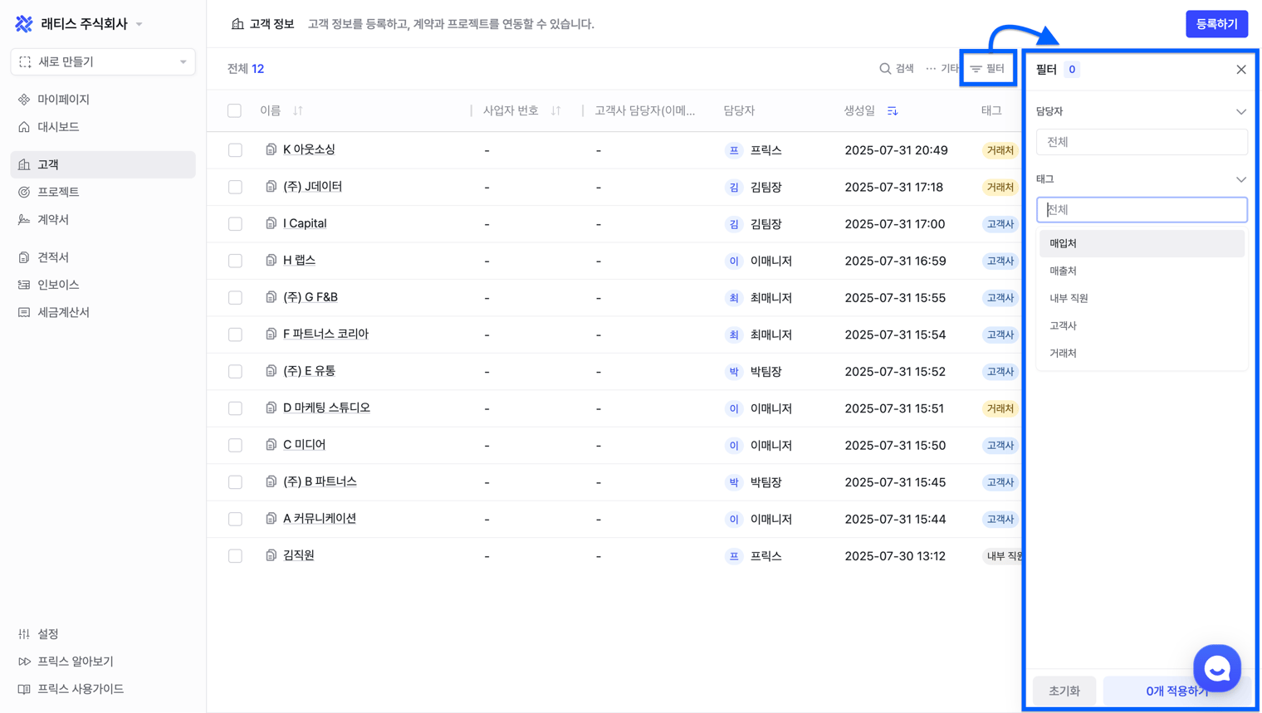Click the 등록하기 button

(1216, 24)
